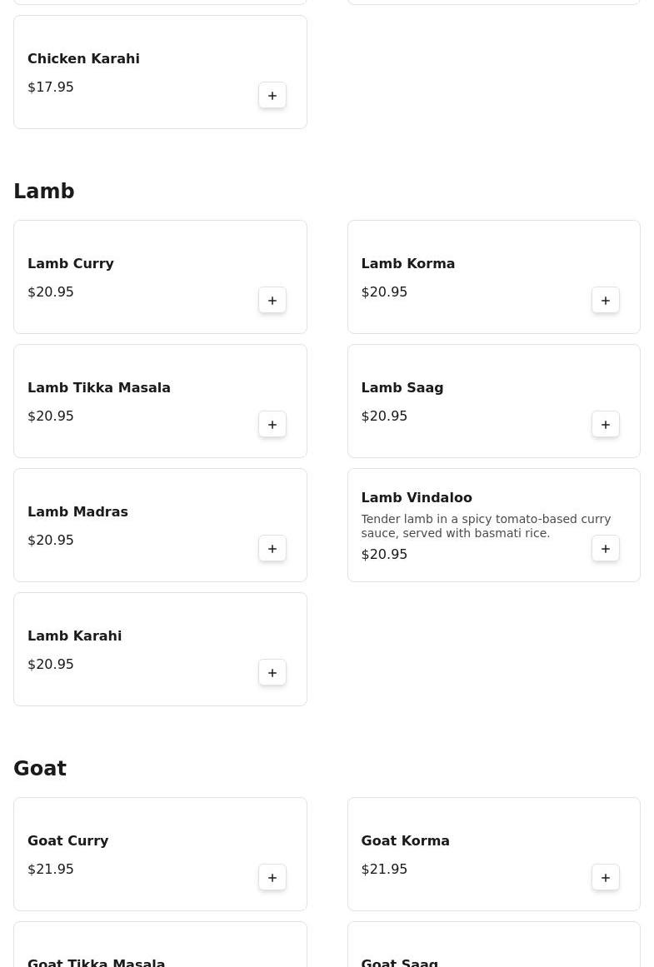Screen dimensions: 654x967
Task: Tap the plus button beside Lamb Madras
Action: pos(272,549)
